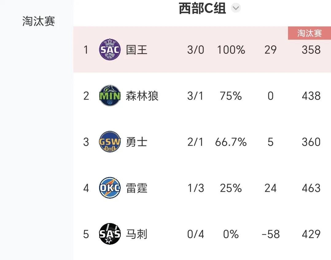Open the 雷霆 team name link
Screen dimensions: 331x260
point(137,188)
